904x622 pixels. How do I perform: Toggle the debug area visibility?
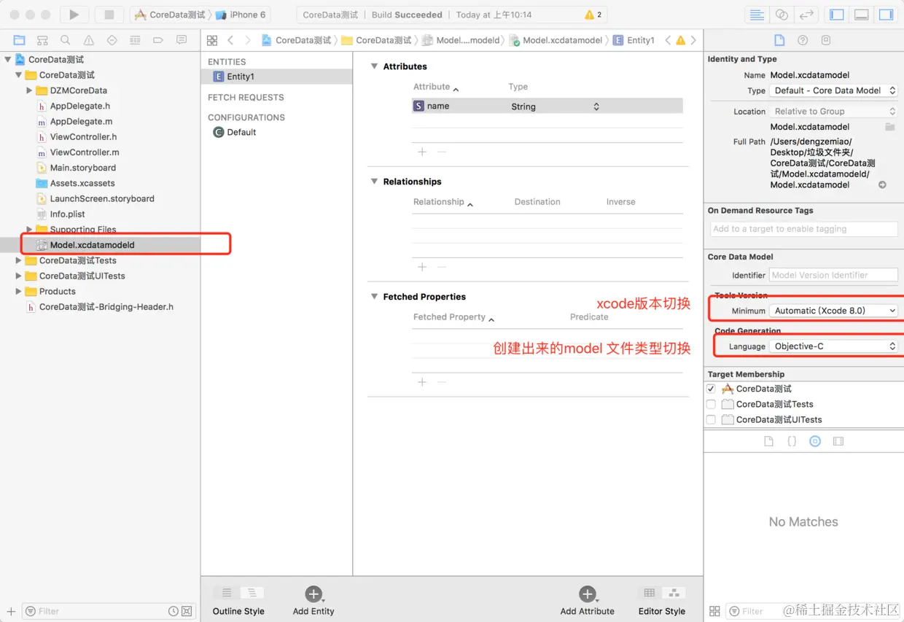[x=861, y=15]
